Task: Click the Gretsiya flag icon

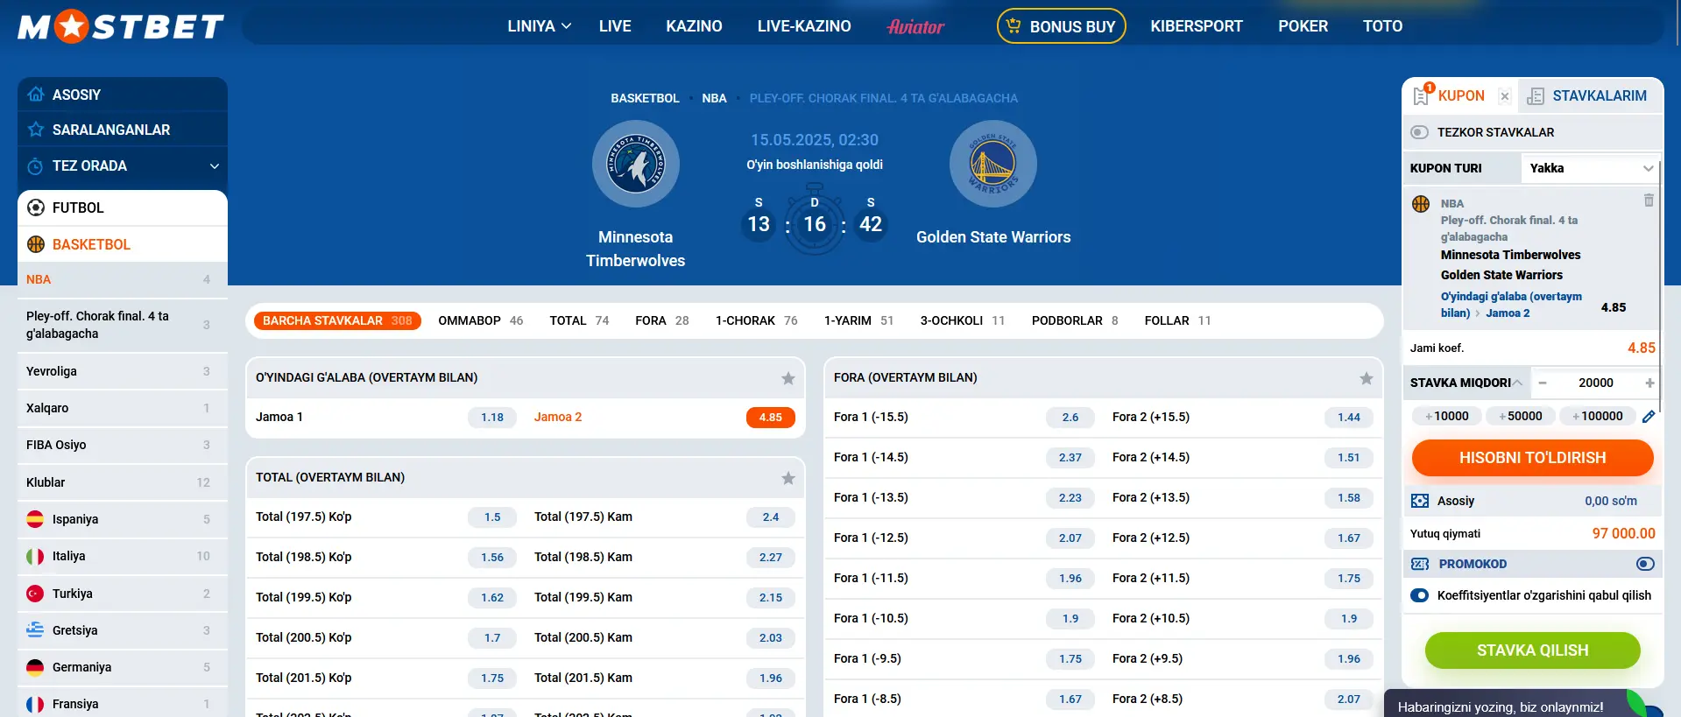Action: (x=35, y=630)
